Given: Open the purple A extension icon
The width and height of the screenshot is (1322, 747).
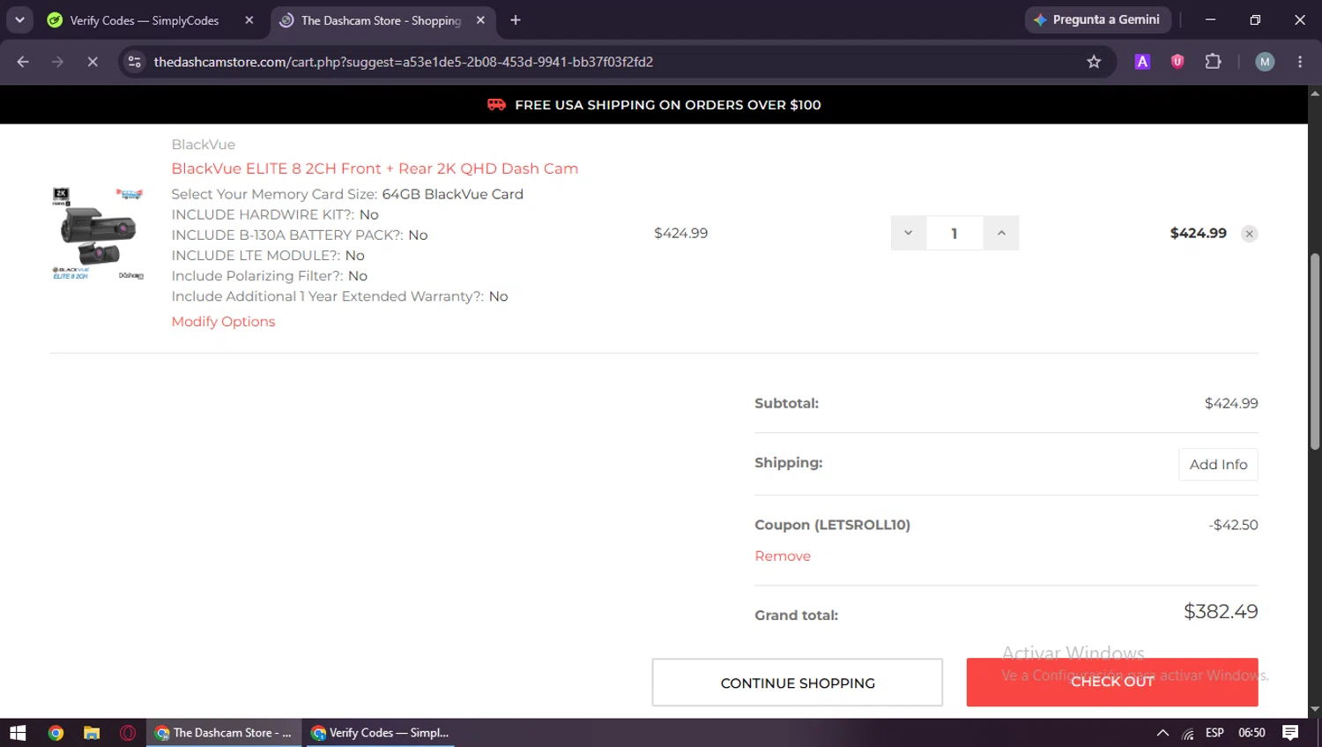Looking at the screenshot, I should tap(1142, 62).
